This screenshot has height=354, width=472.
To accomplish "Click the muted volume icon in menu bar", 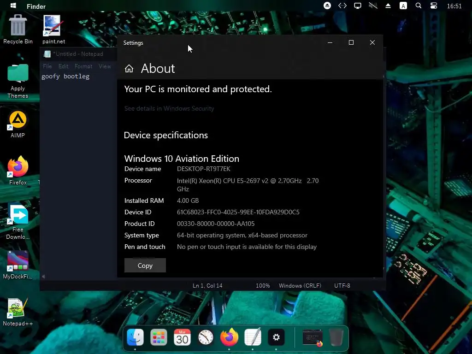I will [373, 6].
